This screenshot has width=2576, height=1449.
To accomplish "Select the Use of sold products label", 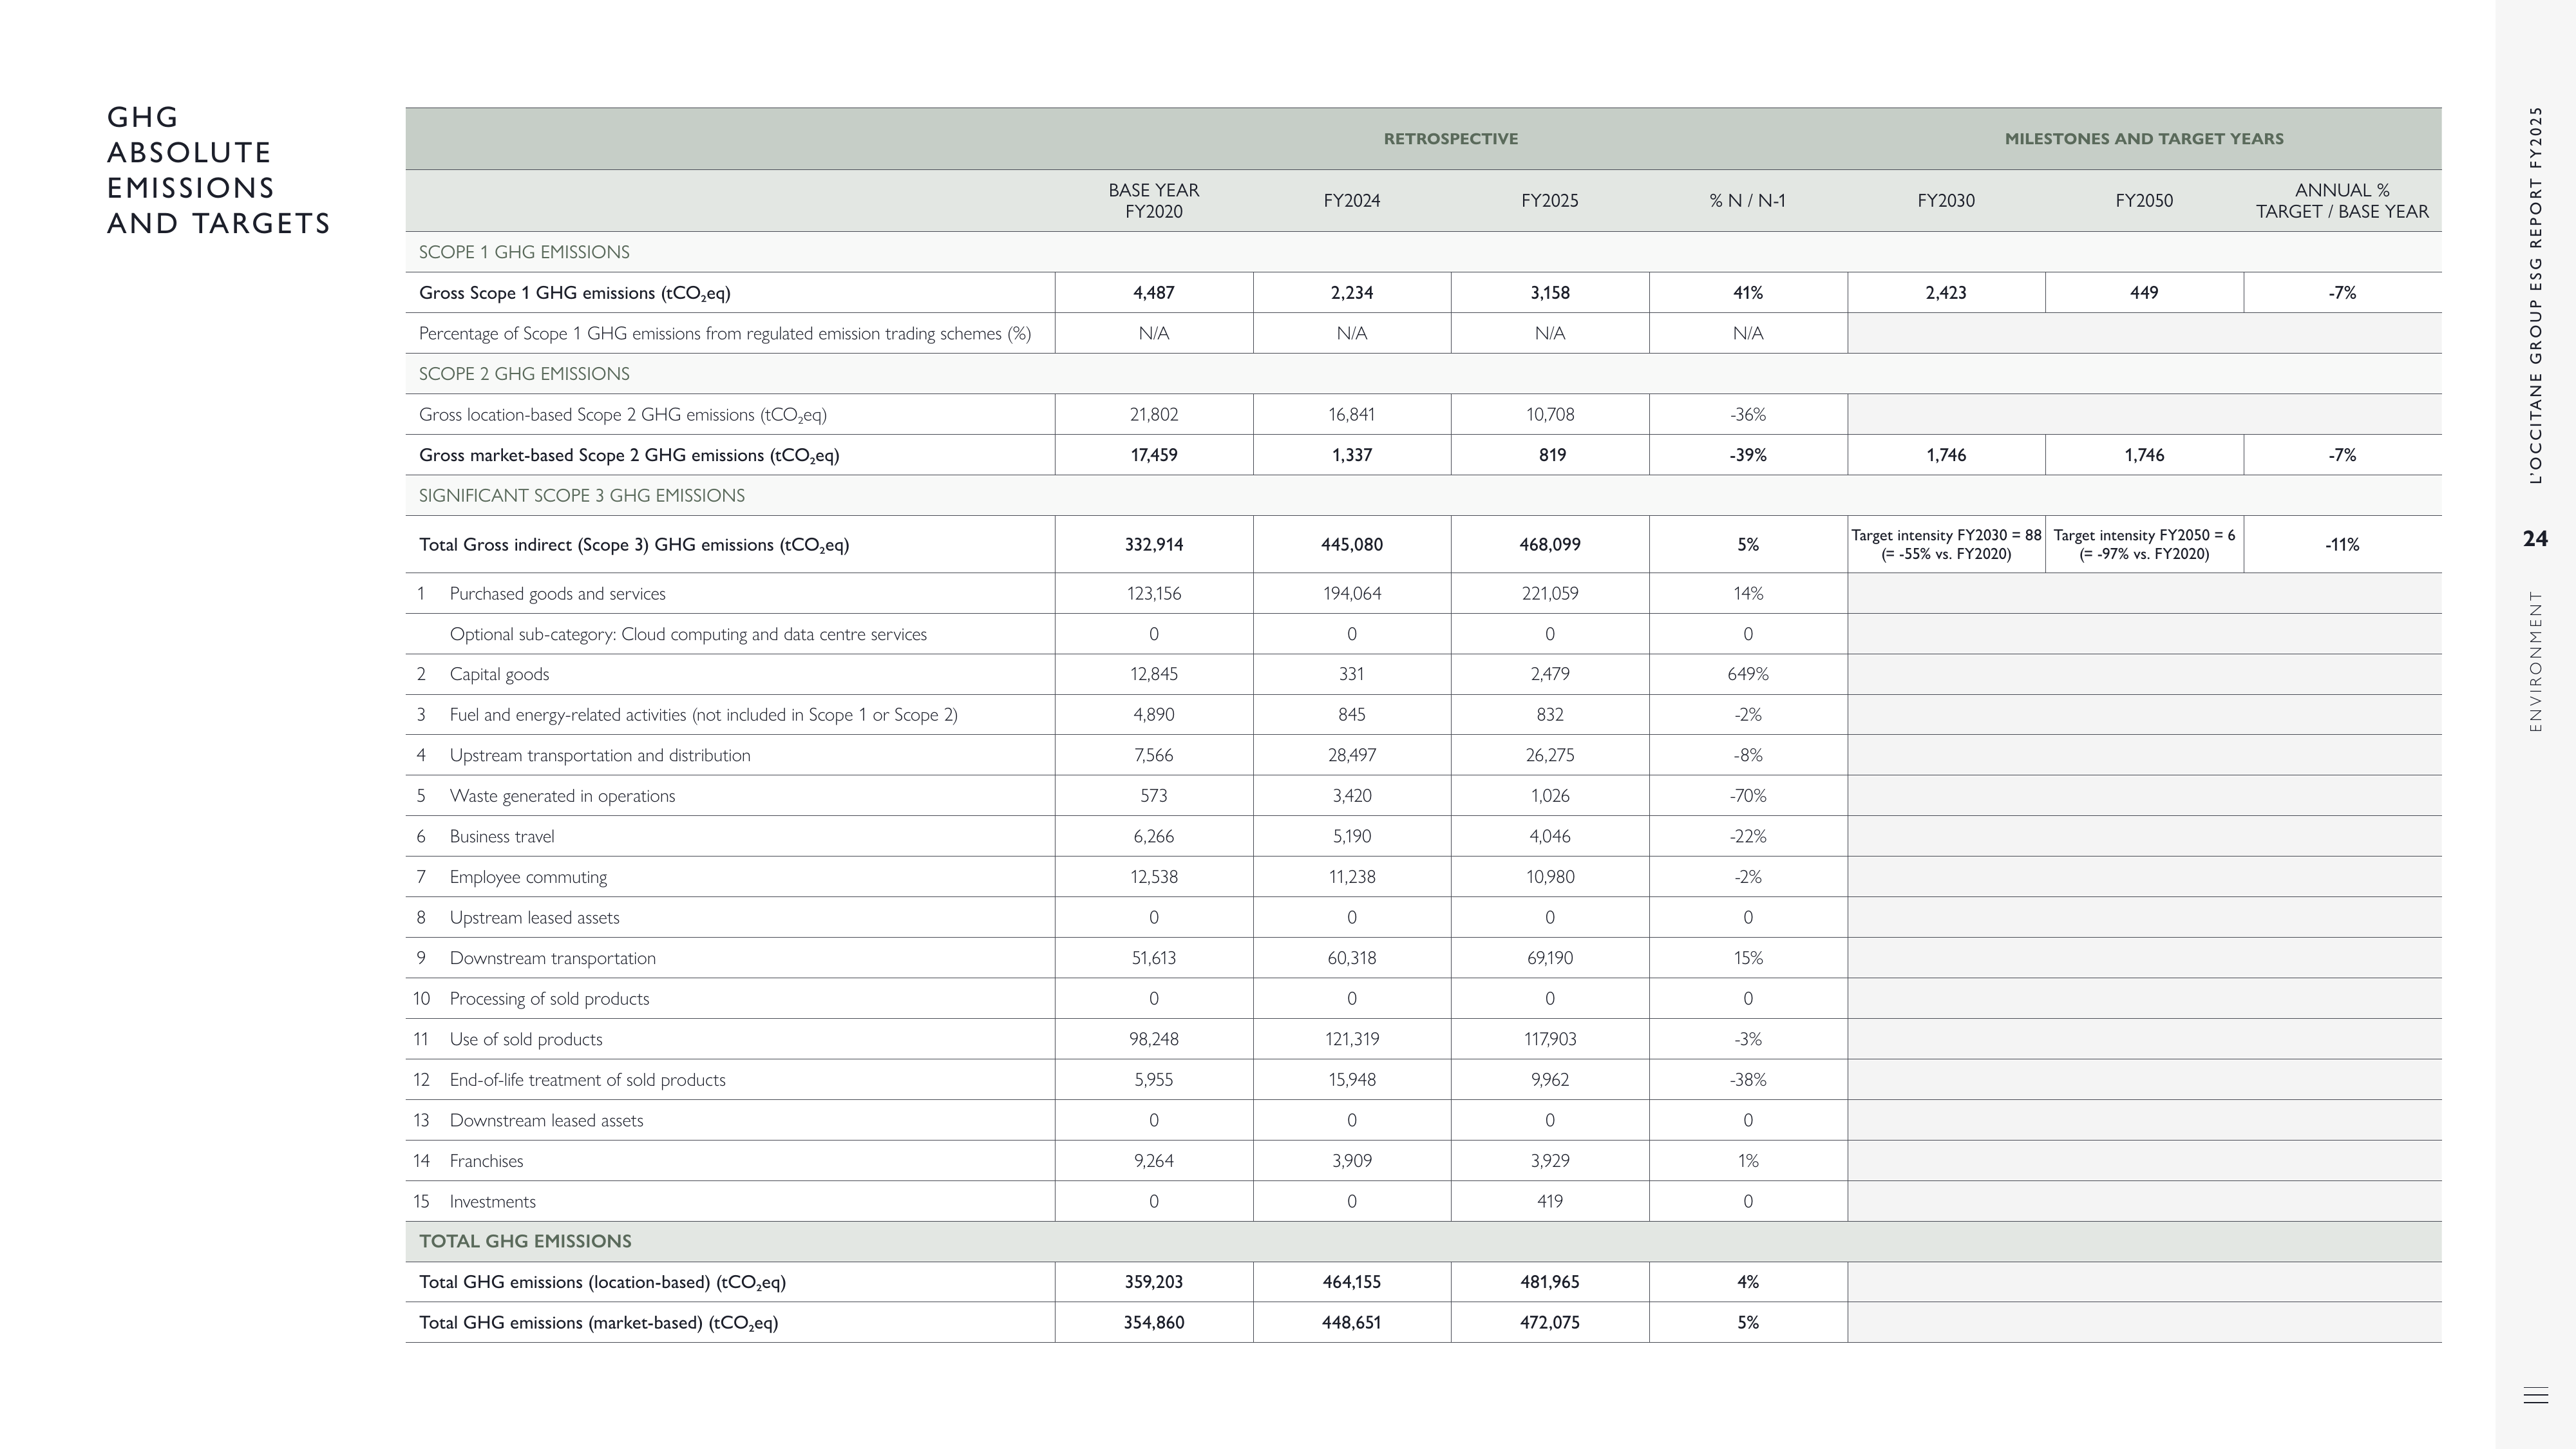I will (x=526, y=1039).
